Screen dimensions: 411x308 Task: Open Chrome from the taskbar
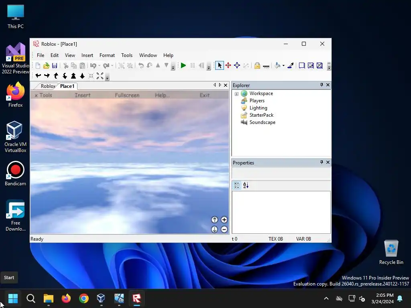pyautogui.click(x=84, y=298)
